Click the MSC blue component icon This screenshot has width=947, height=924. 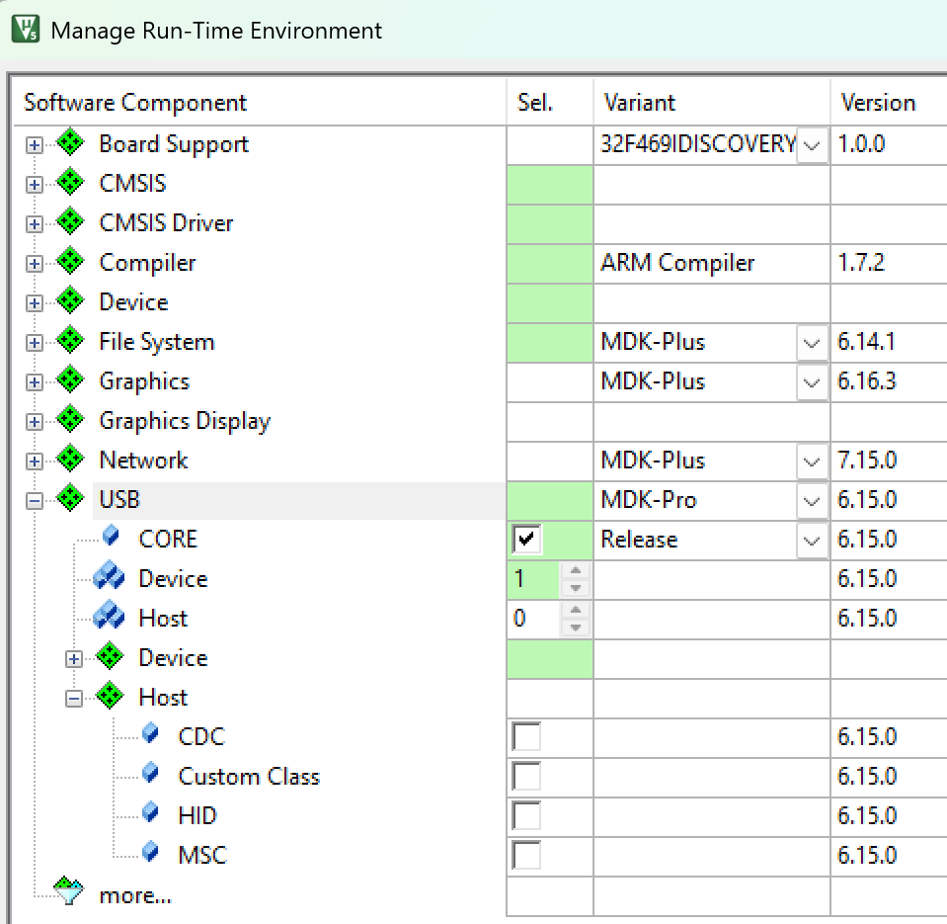pos(150,852)
